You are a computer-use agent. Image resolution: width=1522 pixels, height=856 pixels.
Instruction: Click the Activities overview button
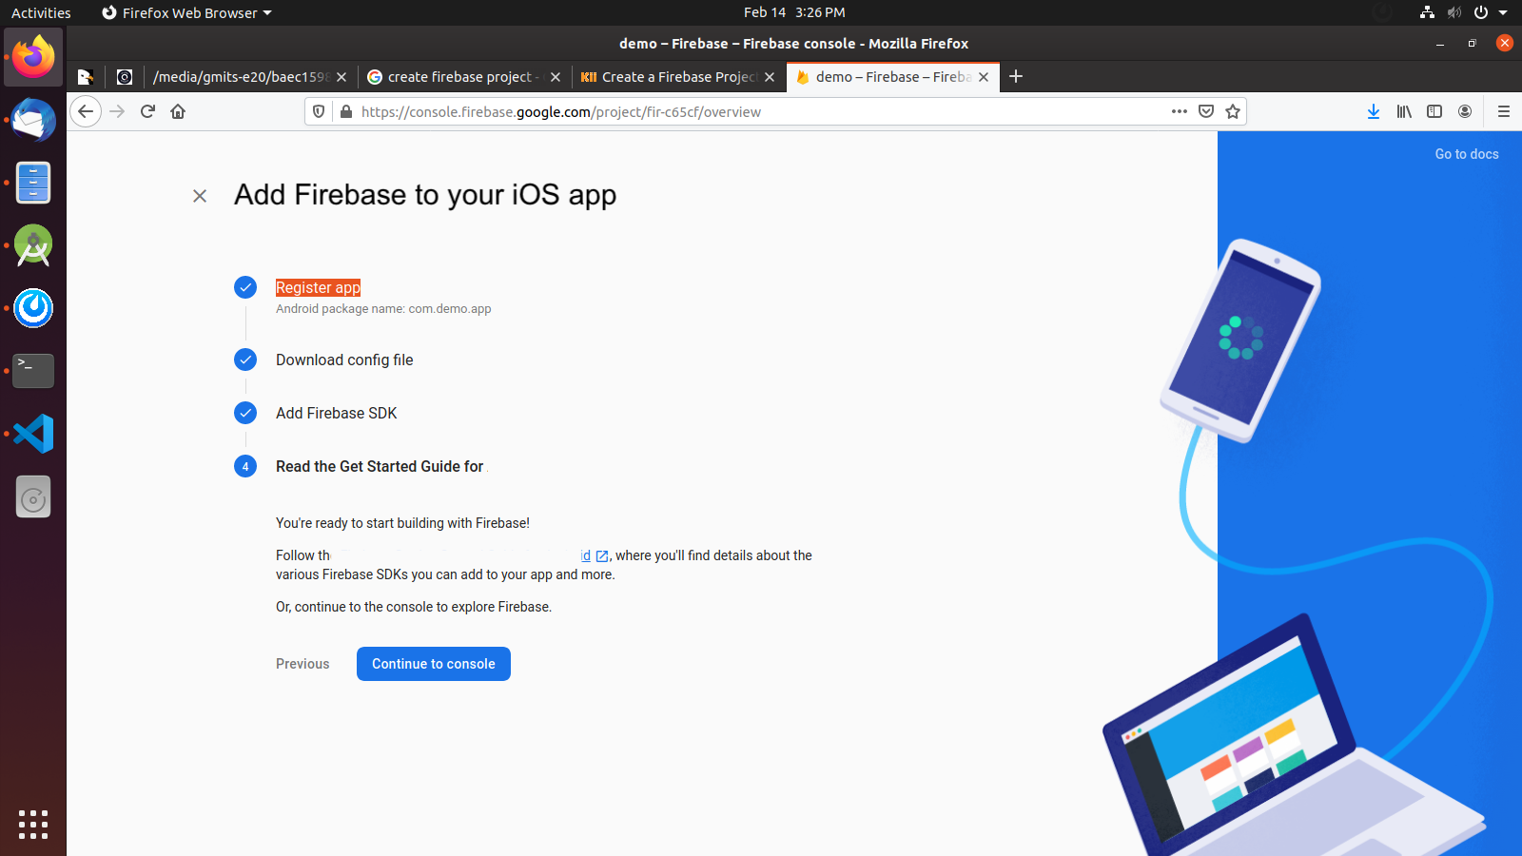[41, 12]
